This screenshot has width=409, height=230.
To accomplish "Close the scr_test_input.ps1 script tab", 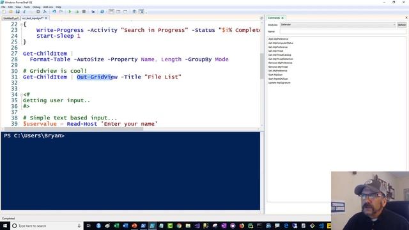I will 46,18.
